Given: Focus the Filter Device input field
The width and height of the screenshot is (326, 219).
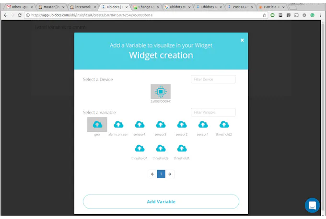Looking at the screenshot, I should pos(213,79).
